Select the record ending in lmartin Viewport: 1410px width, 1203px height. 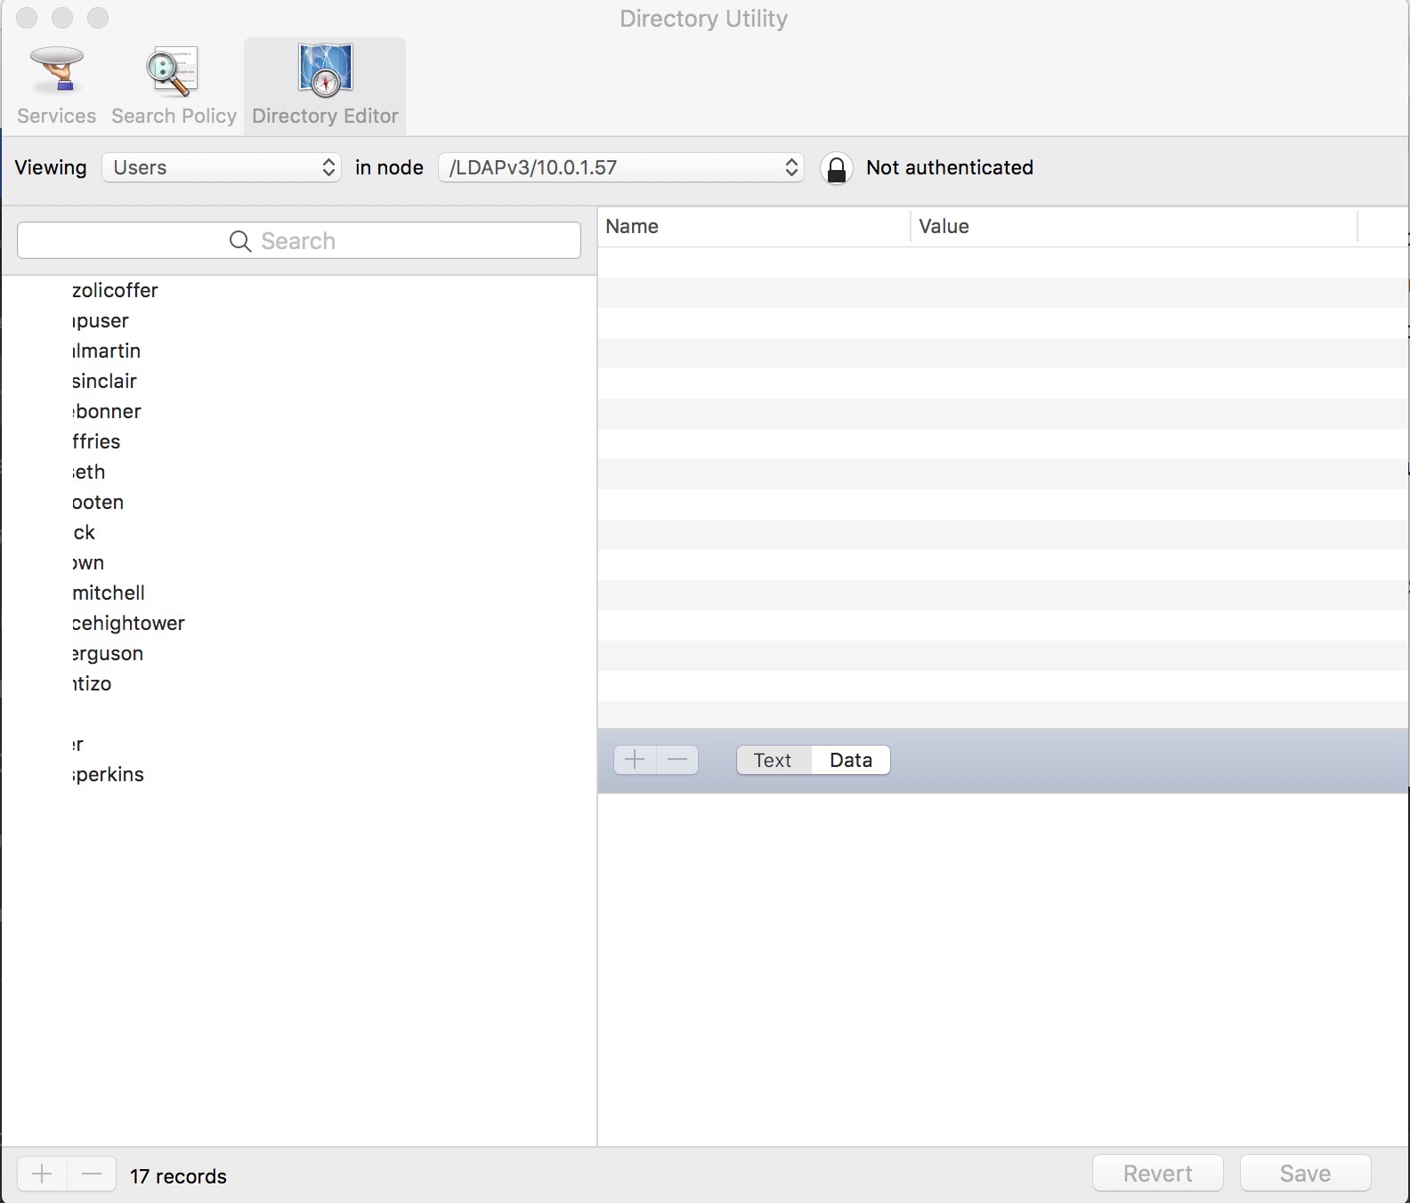(x=299, y=351)
